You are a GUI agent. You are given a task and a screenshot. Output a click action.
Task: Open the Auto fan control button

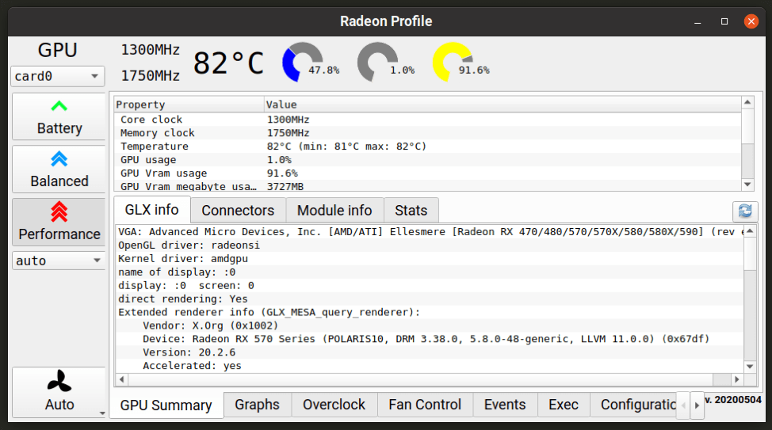(x=59, y=392)
